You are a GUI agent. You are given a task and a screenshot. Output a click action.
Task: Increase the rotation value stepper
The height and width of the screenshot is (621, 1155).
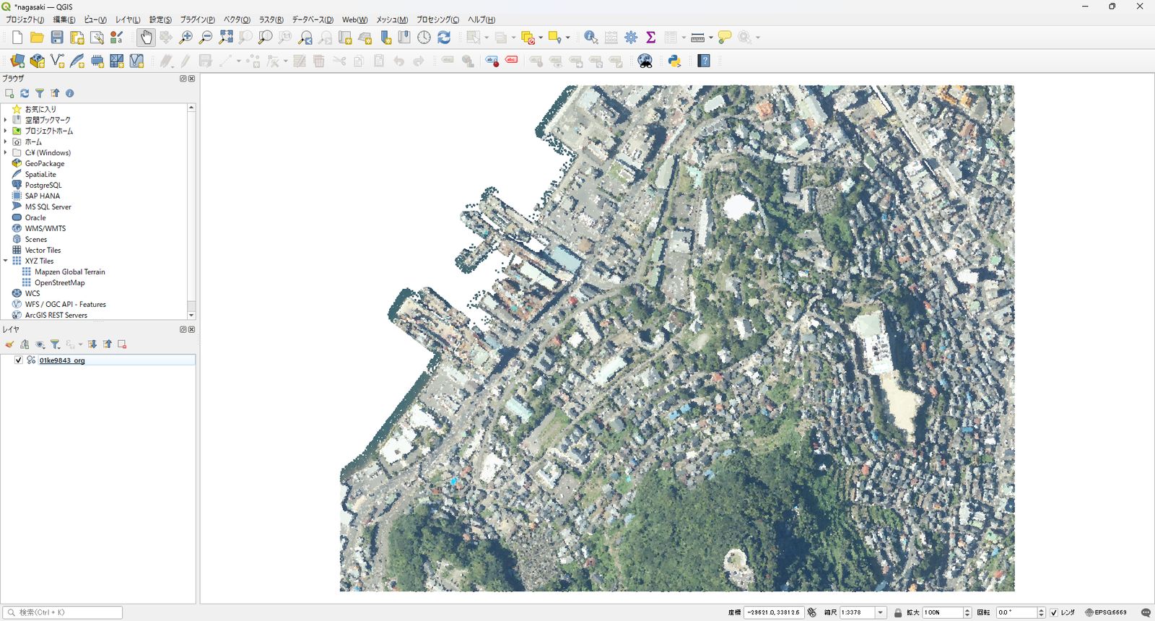pos(1041,610)
